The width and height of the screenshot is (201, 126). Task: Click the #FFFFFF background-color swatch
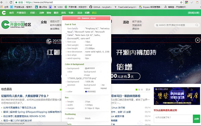[86, 68]
